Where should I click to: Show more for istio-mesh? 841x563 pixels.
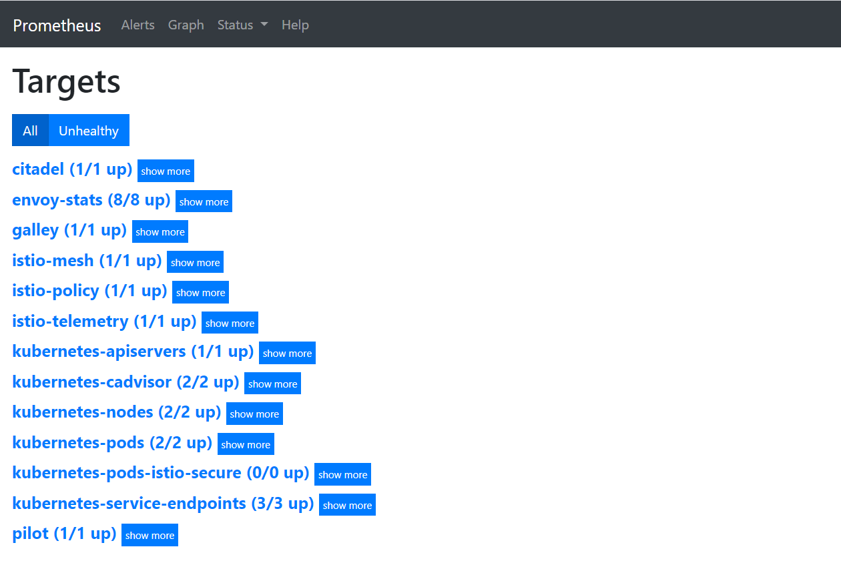coord(195,262)
